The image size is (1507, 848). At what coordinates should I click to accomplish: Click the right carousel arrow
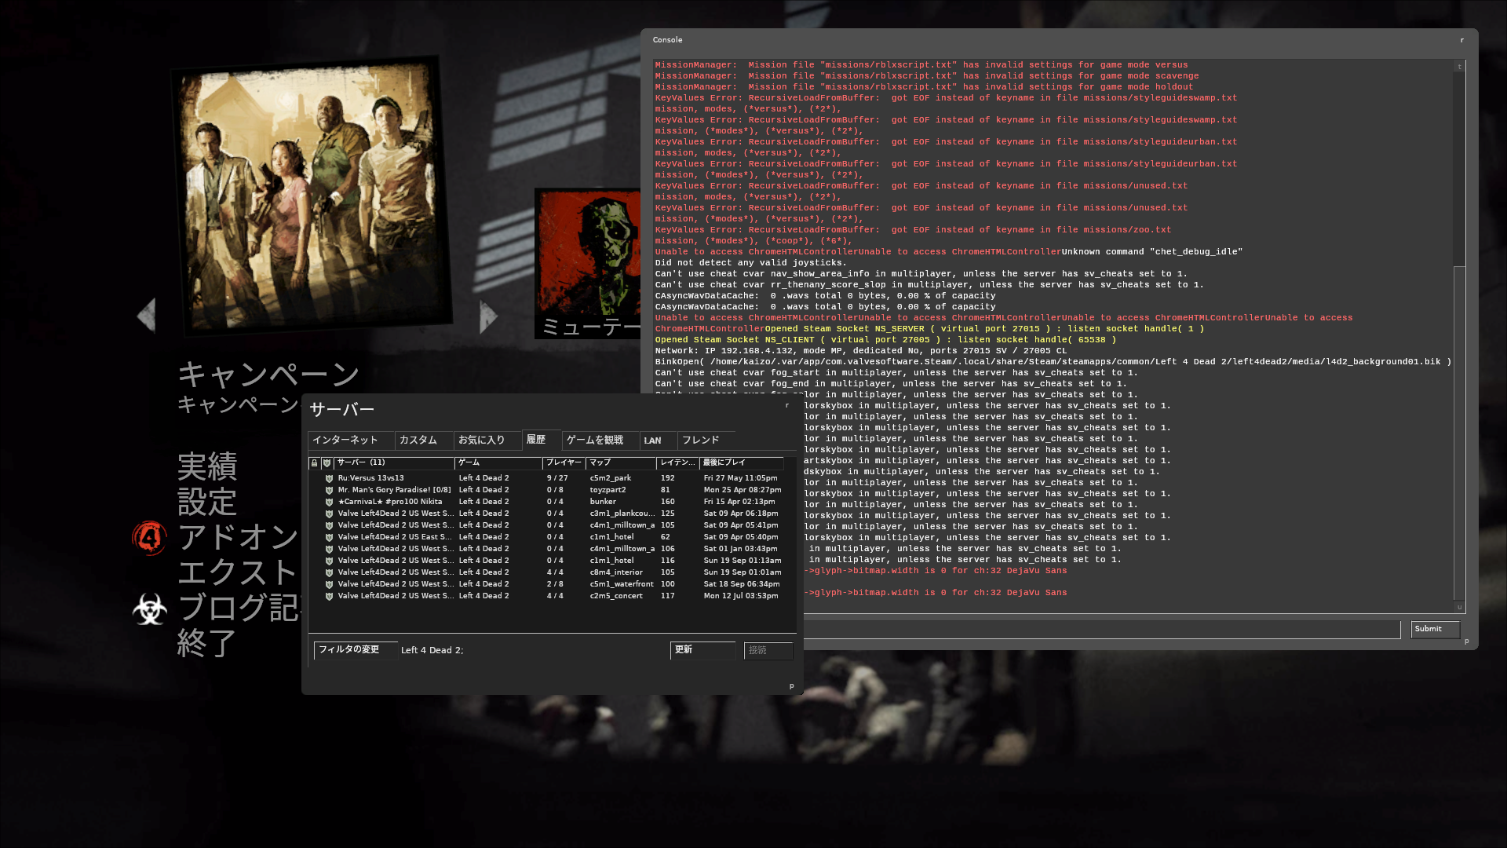tap(487, 316)
